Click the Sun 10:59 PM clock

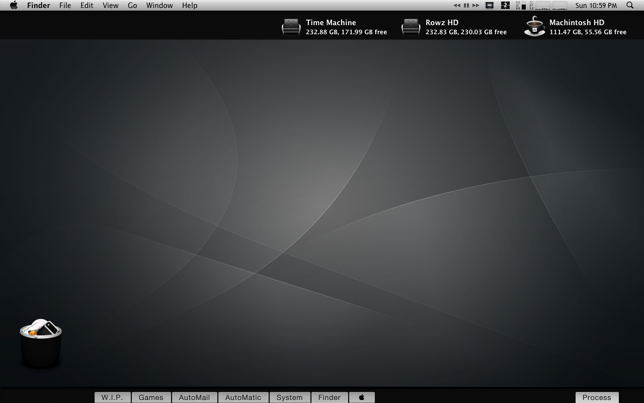coord(596,6)
